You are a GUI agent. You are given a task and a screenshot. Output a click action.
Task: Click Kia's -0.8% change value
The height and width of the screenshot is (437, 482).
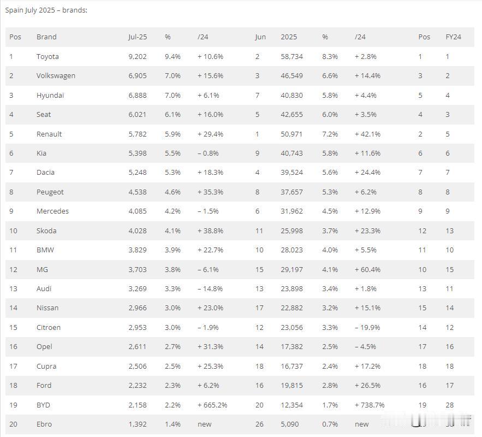point(208,153)
